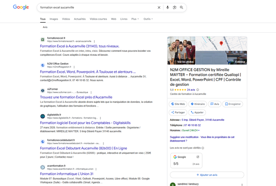Expand the Outils dropdown

148,19
